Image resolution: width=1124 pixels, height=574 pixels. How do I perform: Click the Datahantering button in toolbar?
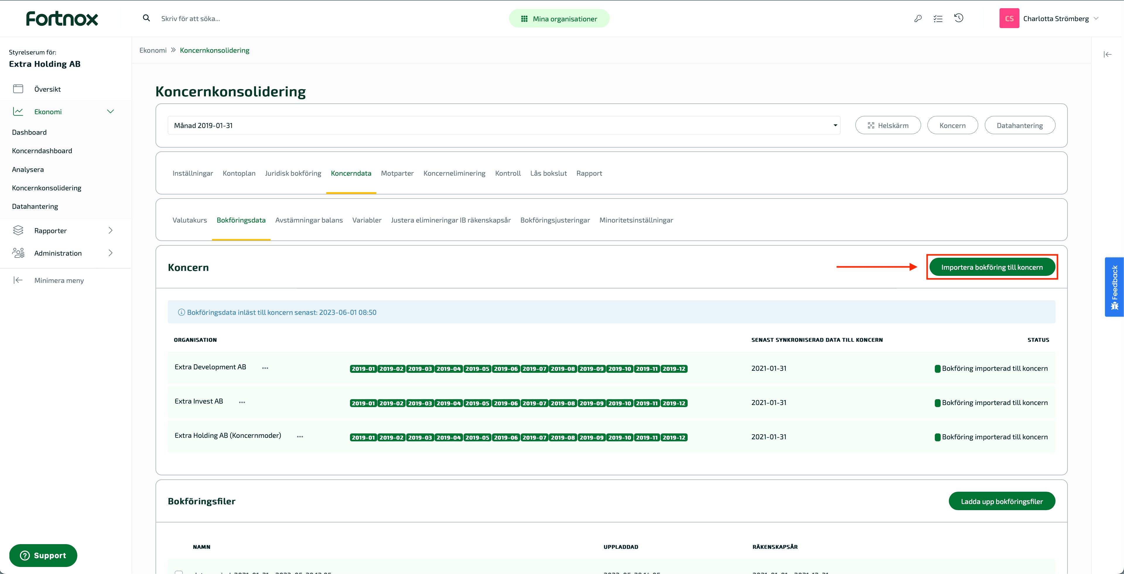(x=1020, y=125)
